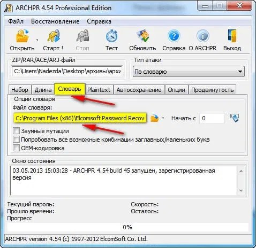Check Попробовать все возможные комбинации option
Viewport: 256px width, 248px height.
(16, 139)
